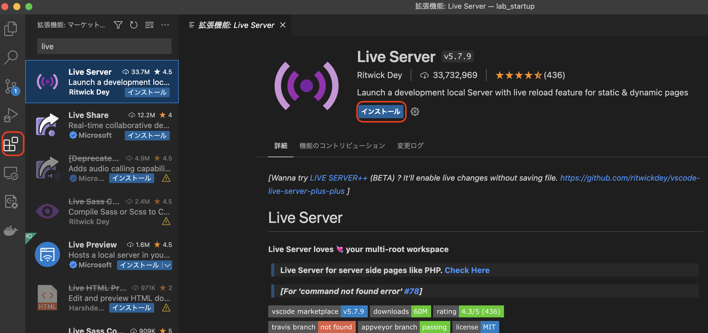The width and height of the screenshot is (708, 333).
Task: Open Source Control view with badge
Action: click(12, 87)
